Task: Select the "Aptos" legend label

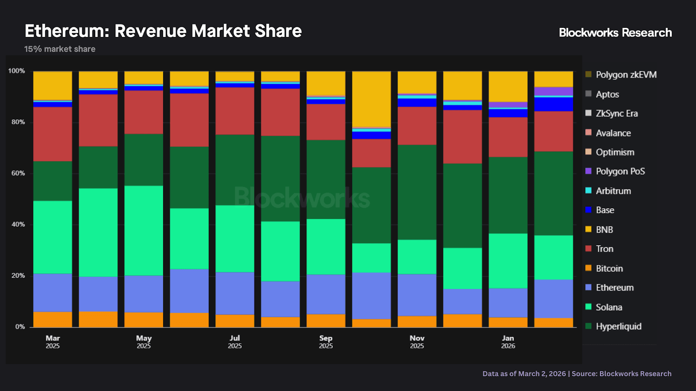Action: point(607,94)
